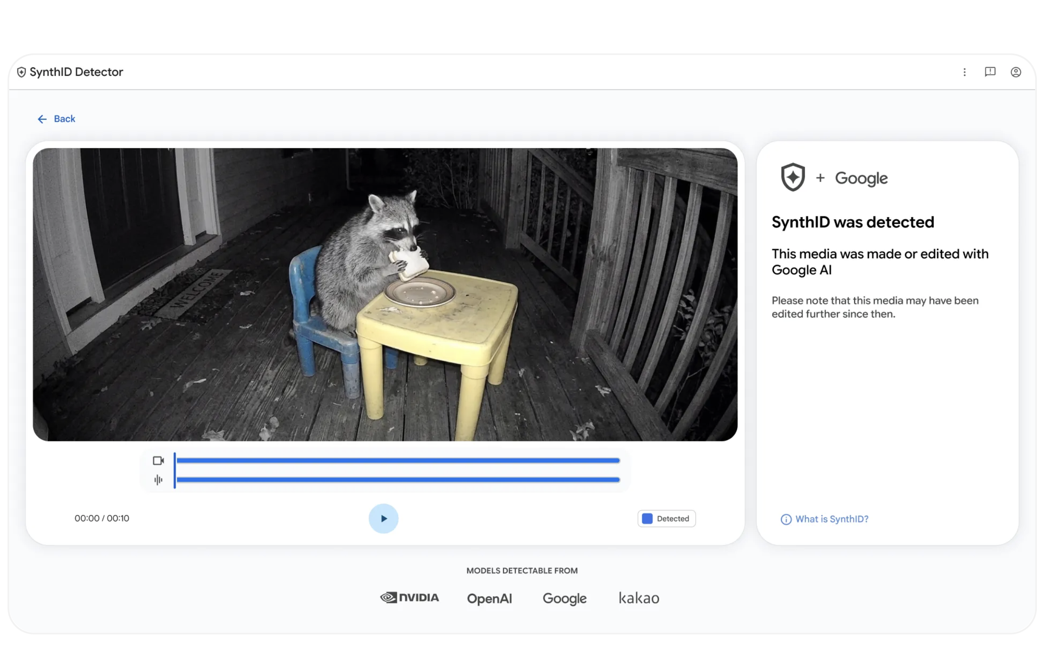Click the Google logo in the footer
The image size is (1053, 662).
[565, 598]
